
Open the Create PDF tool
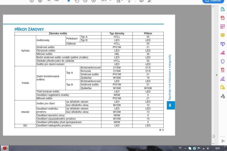(x=222, y=18)
